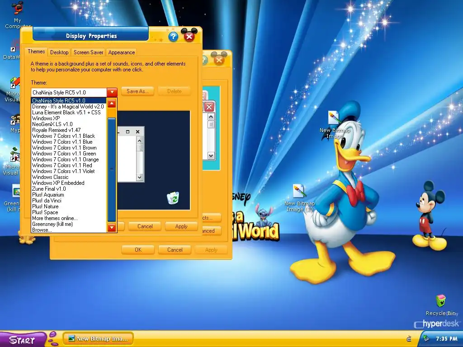Click the help question mark in Display Properties

coord(173,37)
